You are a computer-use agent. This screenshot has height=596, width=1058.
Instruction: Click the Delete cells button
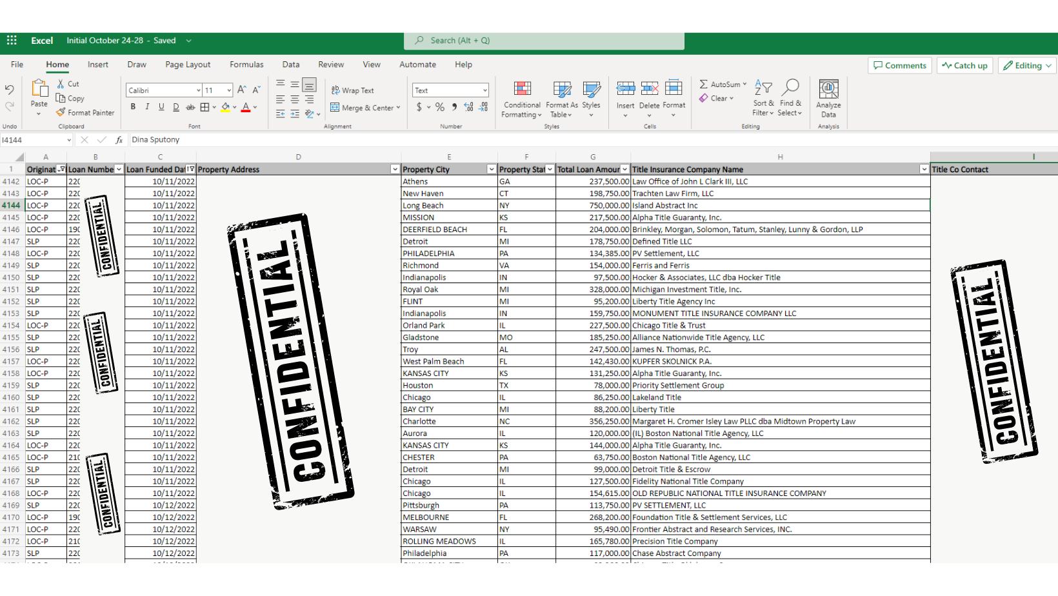click(650, 98)
